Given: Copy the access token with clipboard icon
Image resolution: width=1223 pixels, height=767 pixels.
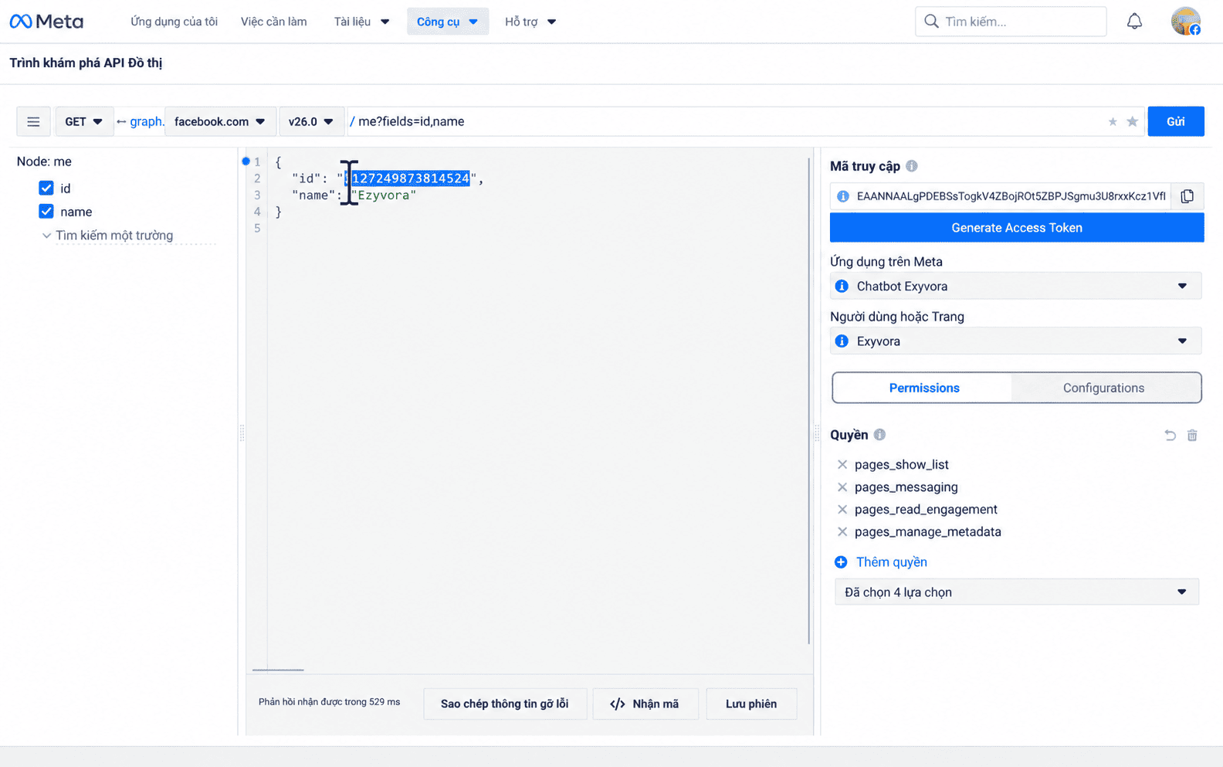Looking at the screenshot, I should point(1187,196).
